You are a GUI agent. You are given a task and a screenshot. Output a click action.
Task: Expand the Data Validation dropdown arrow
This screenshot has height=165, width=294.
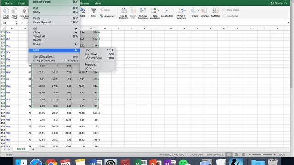(x=158, y=10)
